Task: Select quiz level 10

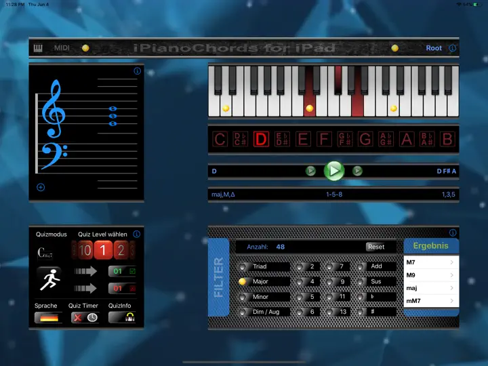Action: [85, 250]
